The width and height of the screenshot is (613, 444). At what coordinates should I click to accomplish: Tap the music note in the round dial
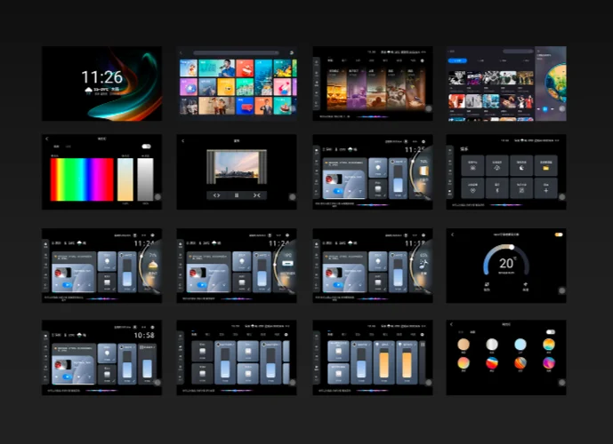coord(423,264)
